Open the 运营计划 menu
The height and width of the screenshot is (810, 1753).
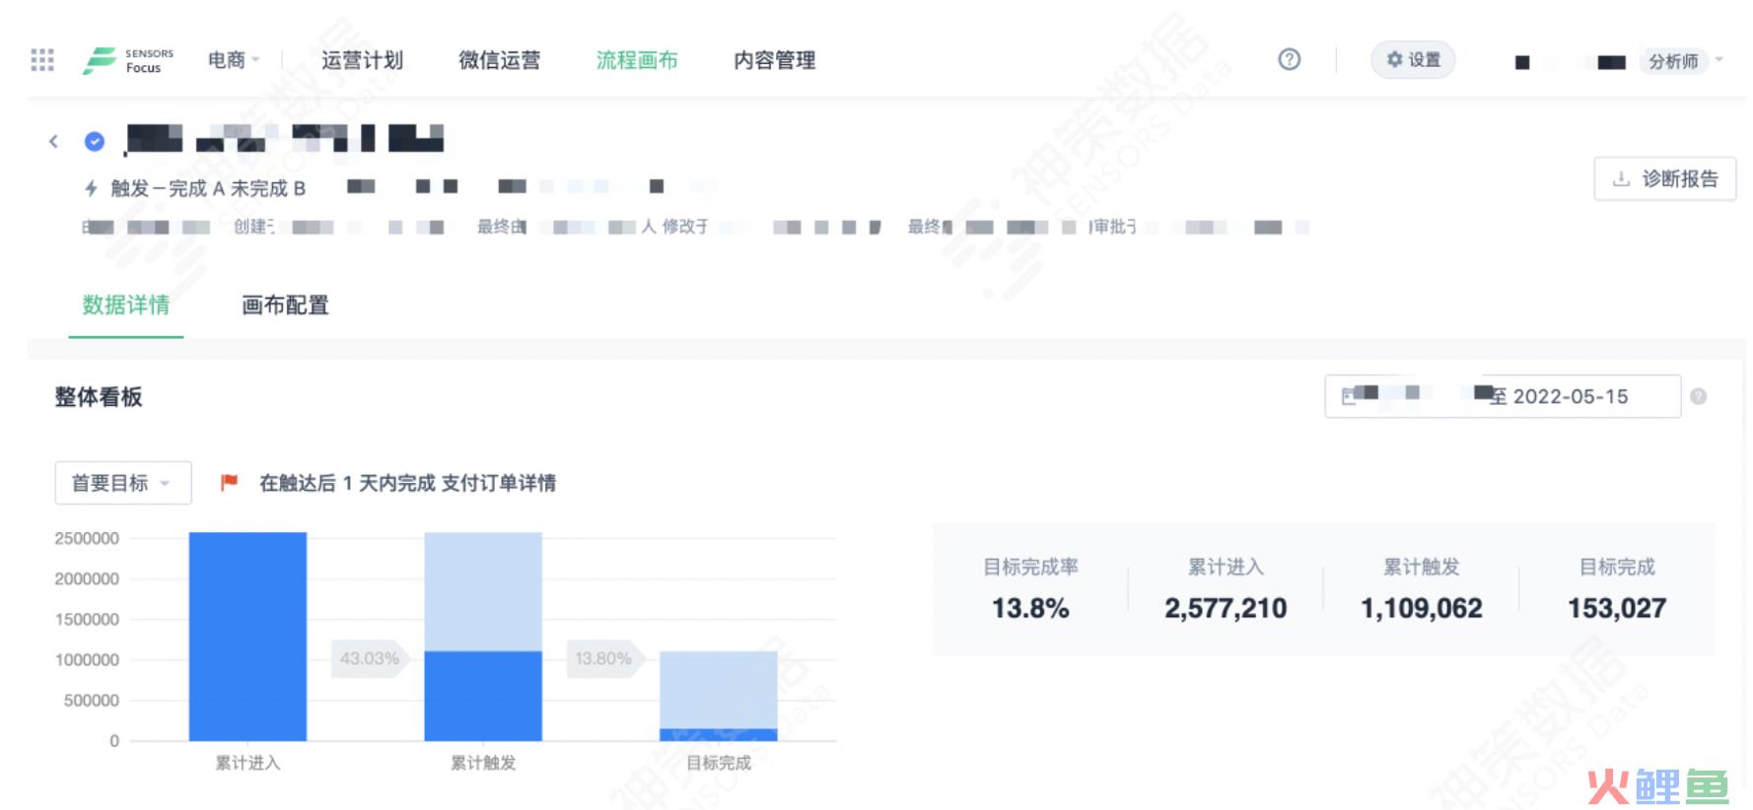click(x=362, y=60)
